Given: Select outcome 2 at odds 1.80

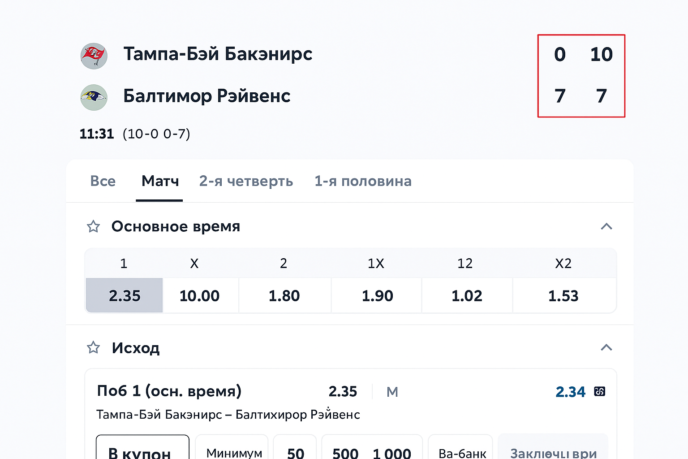Looking at the screenshot, I should click(284, 295).
